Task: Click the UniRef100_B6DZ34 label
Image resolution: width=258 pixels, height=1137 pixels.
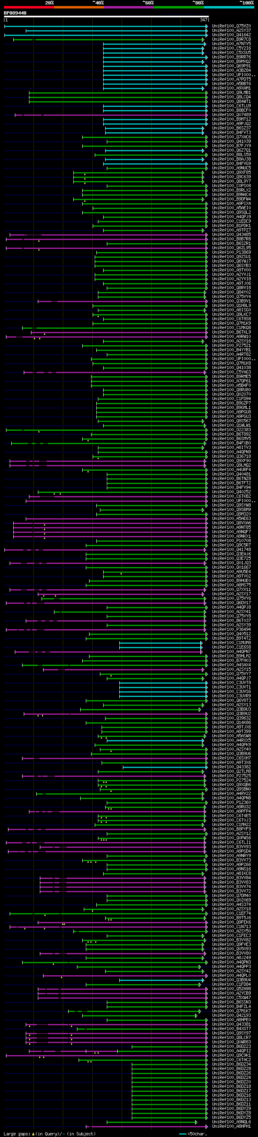Action: pyautogui.click(x=231, y=1064)
